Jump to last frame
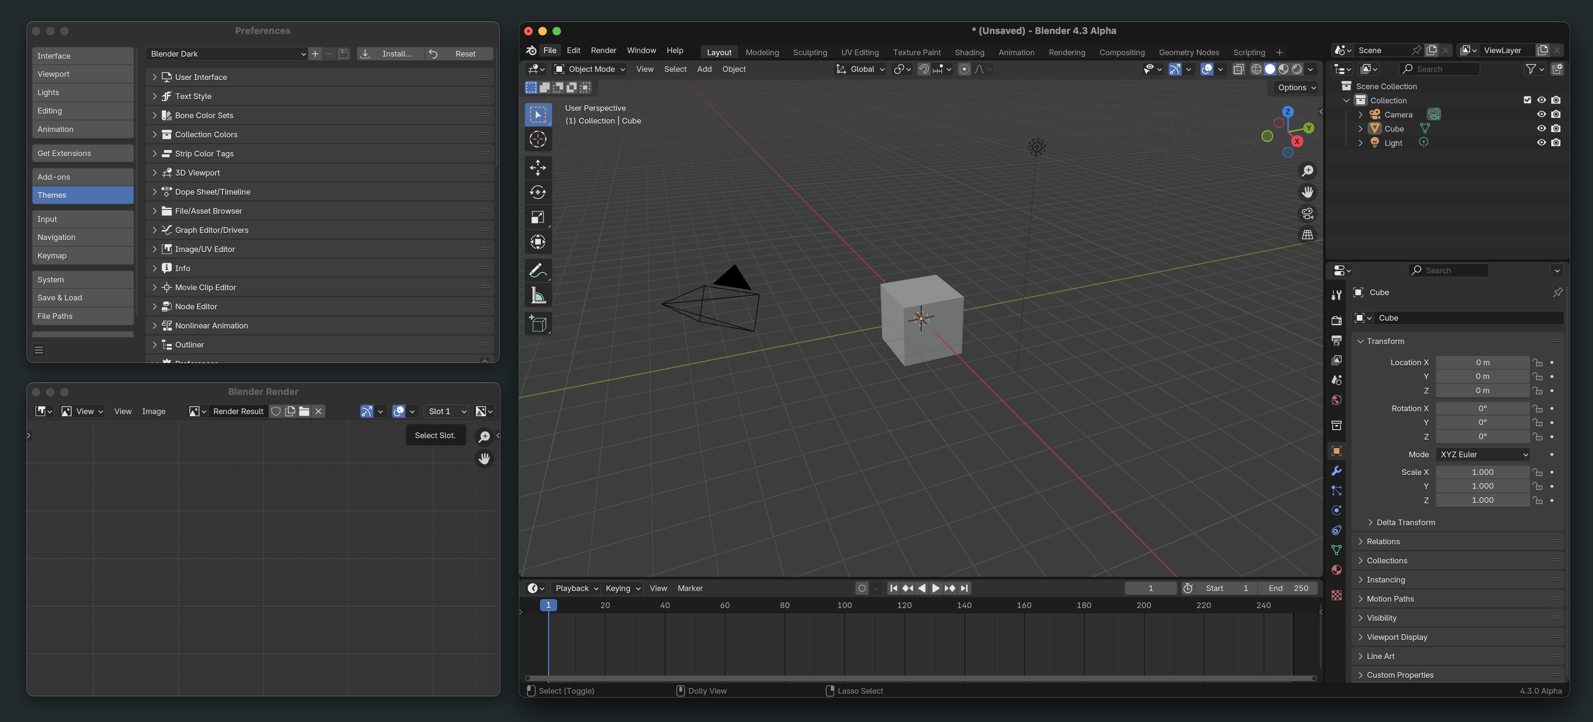 [x=964, y=589]
